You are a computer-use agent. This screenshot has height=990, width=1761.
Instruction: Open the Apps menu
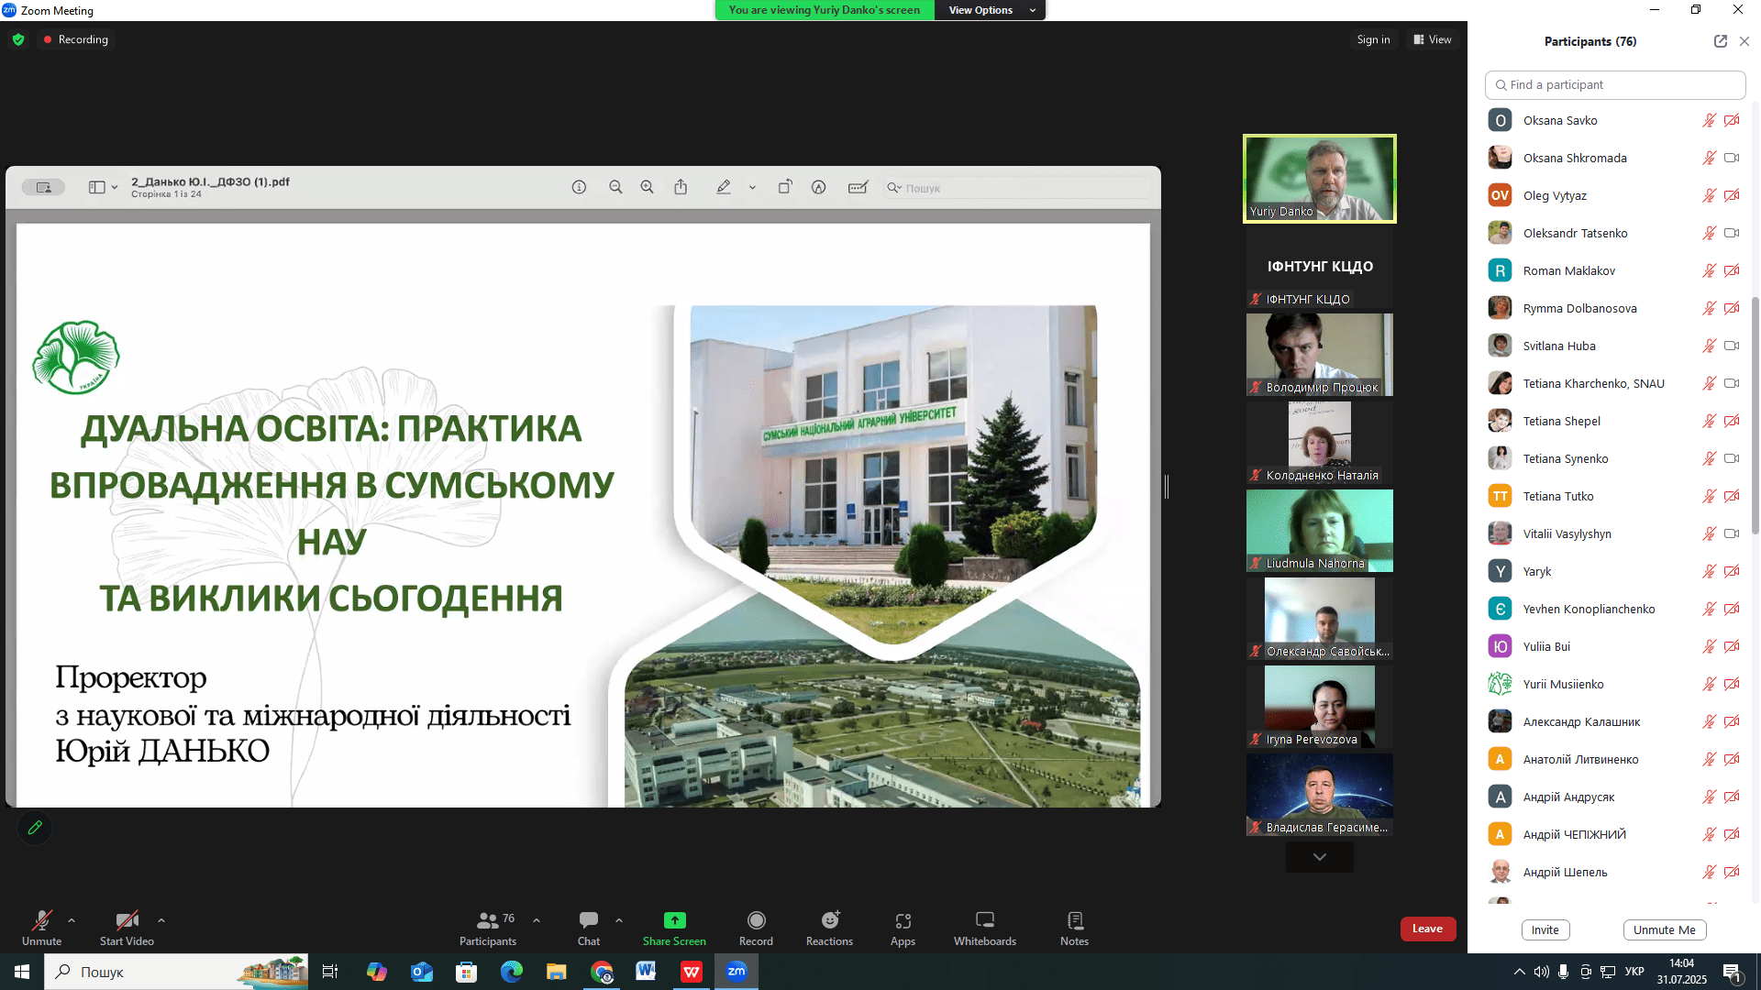click(903, 928)
